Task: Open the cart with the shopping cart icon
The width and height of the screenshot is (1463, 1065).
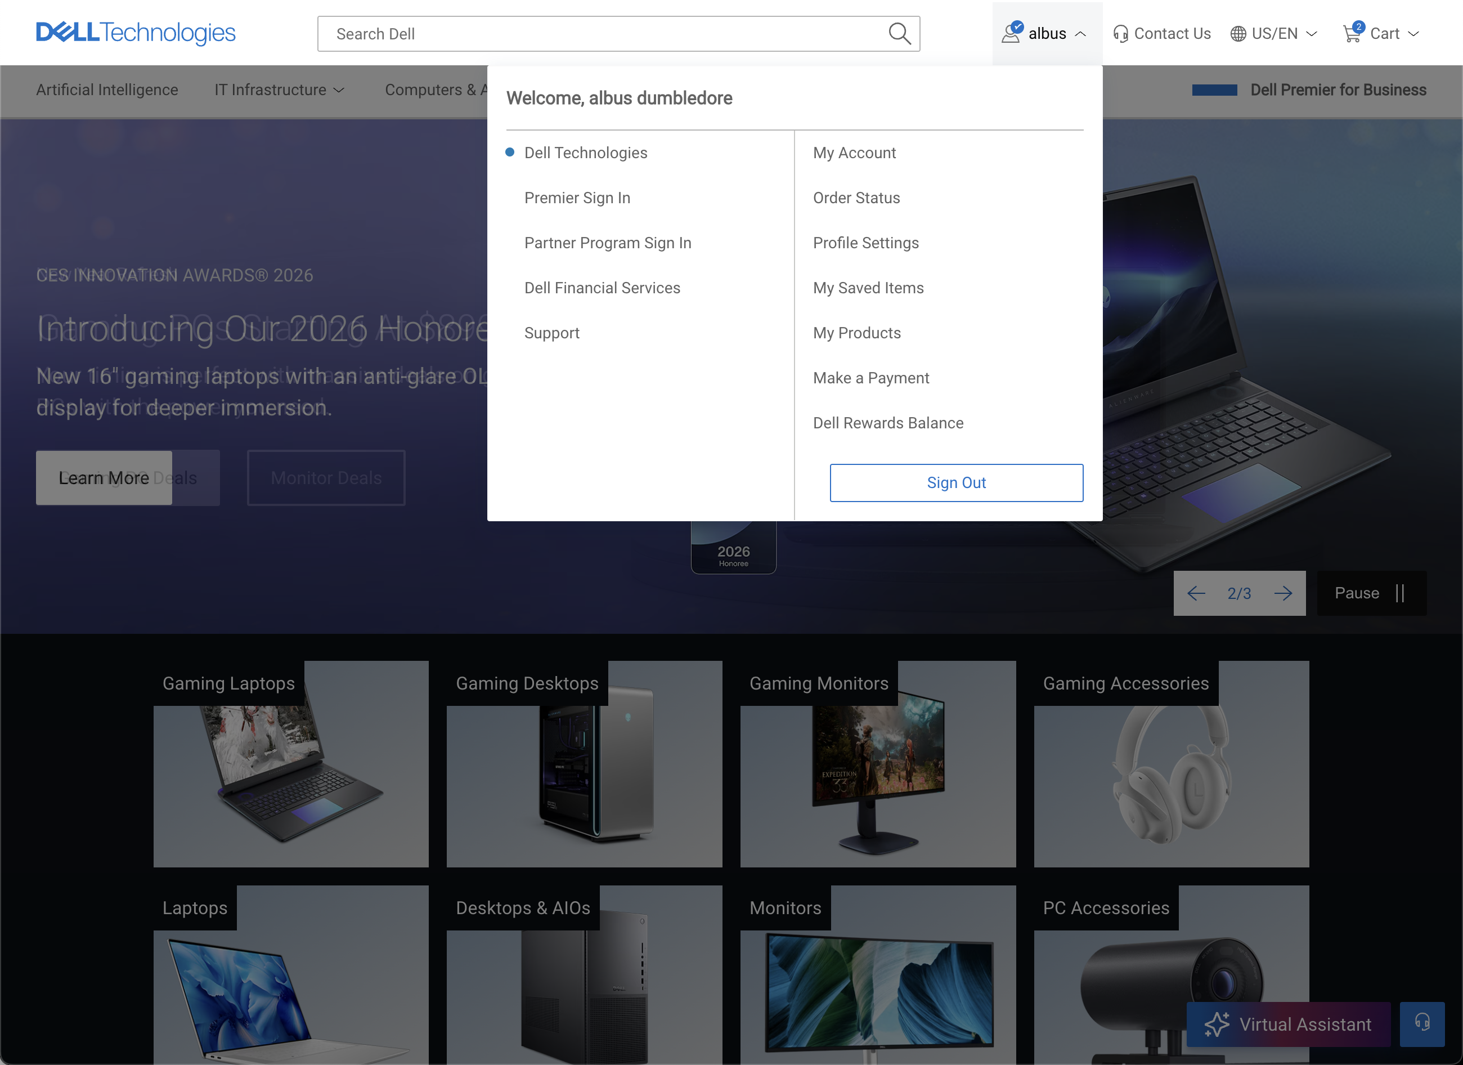Action: (1352, 33)
